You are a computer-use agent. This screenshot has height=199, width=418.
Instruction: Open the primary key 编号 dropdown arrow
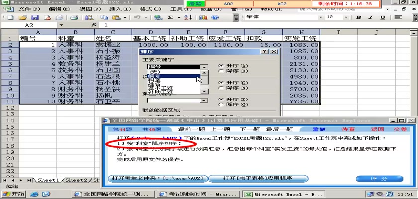point(204,67)
